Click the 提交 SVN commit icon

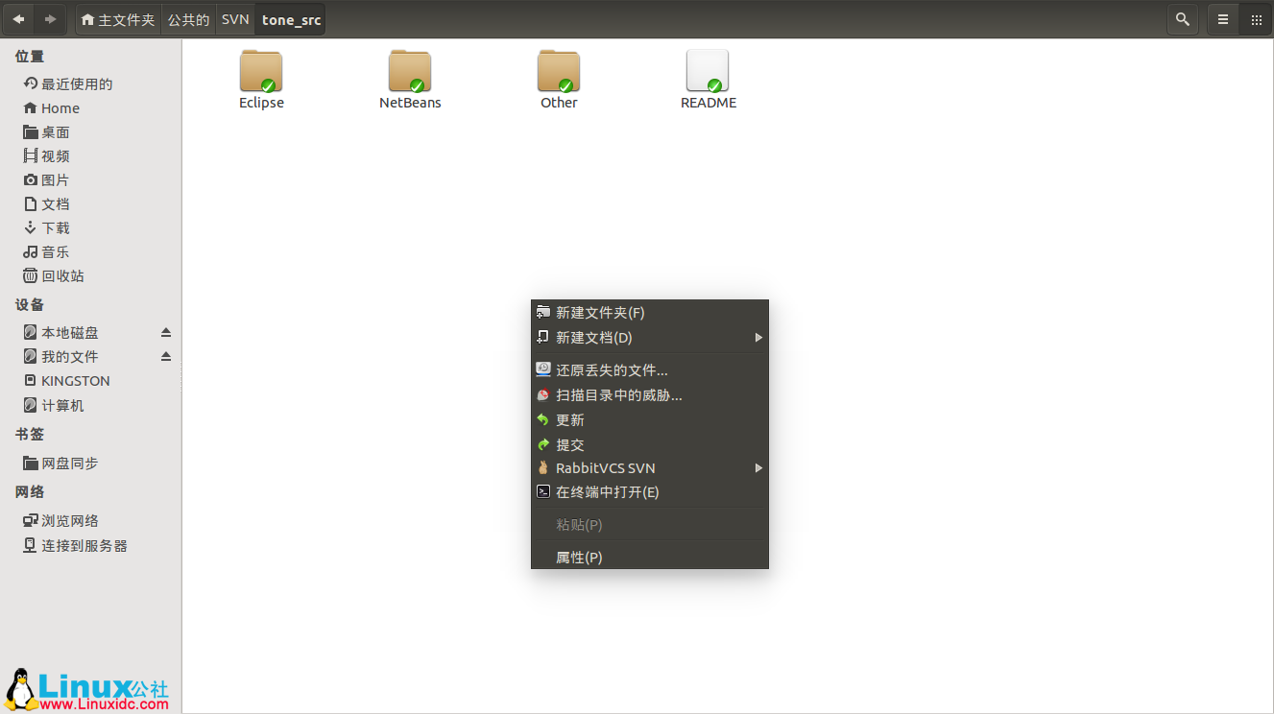tap(545, 444)
